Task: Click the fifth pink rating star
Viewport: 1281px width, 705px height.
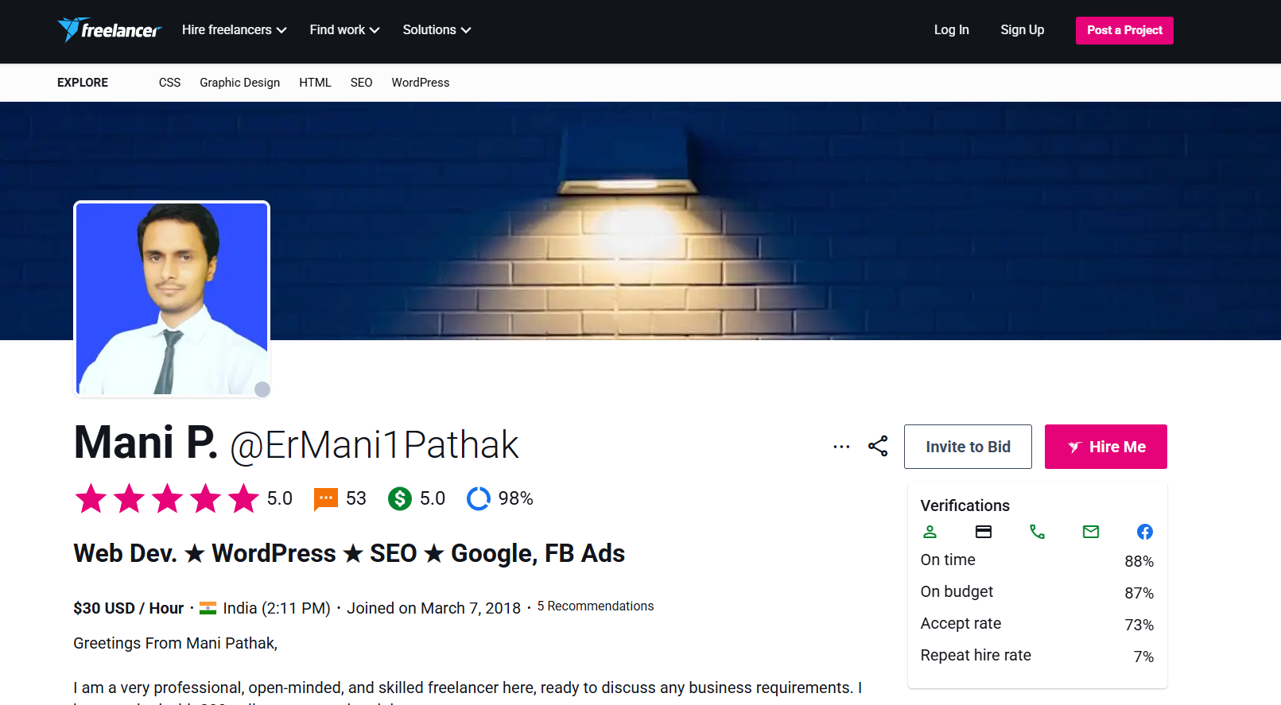Action: pos(243,498)
